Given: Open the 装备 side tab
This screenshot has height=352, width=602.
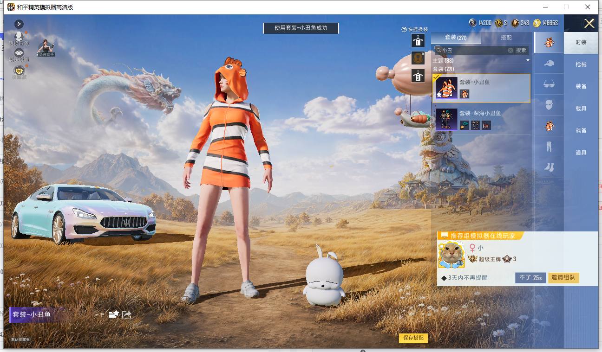Looking at the screenshot, I should [581, 86].
